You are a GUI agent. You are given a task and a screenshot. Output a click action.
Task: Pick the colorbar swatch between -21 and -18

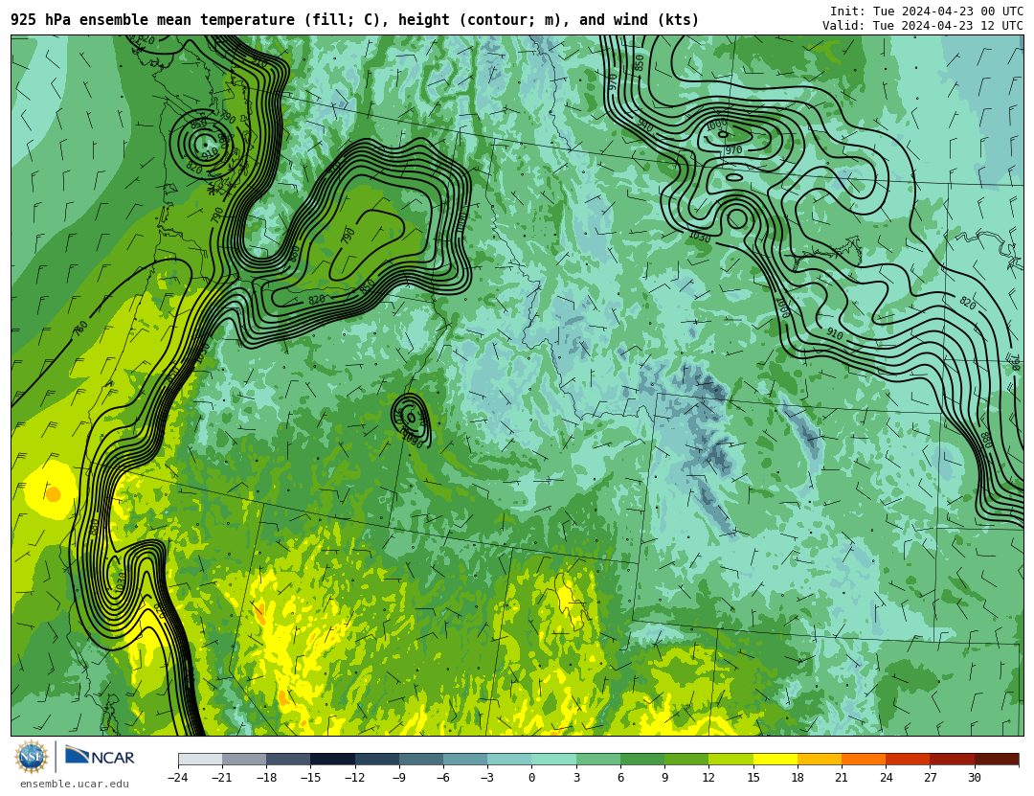[245, 759]
